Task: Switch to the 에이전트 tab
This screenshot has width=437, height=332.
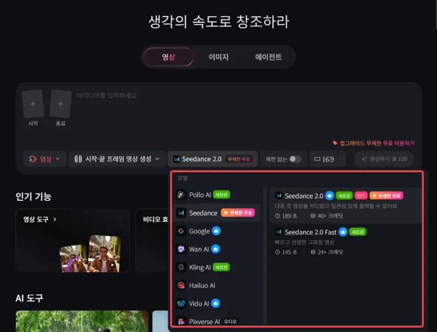Action: coord(268,57)
